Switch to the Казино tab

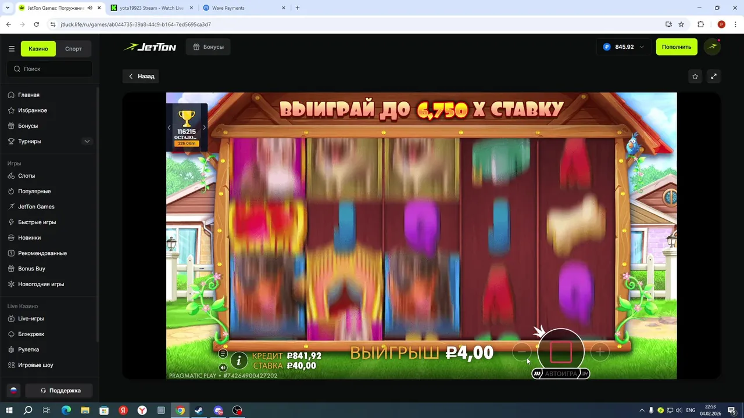click(x=38, y=49)
